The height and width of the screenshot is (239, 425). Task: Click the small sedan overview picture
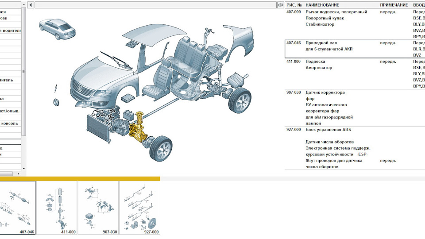coord(57,29)
